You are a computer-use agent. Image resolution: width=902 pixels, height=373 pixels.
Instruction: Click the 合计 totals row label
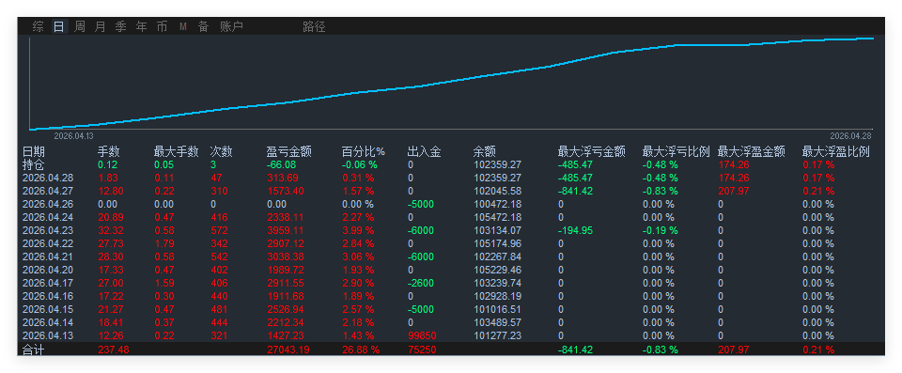[x=34, y=350]
